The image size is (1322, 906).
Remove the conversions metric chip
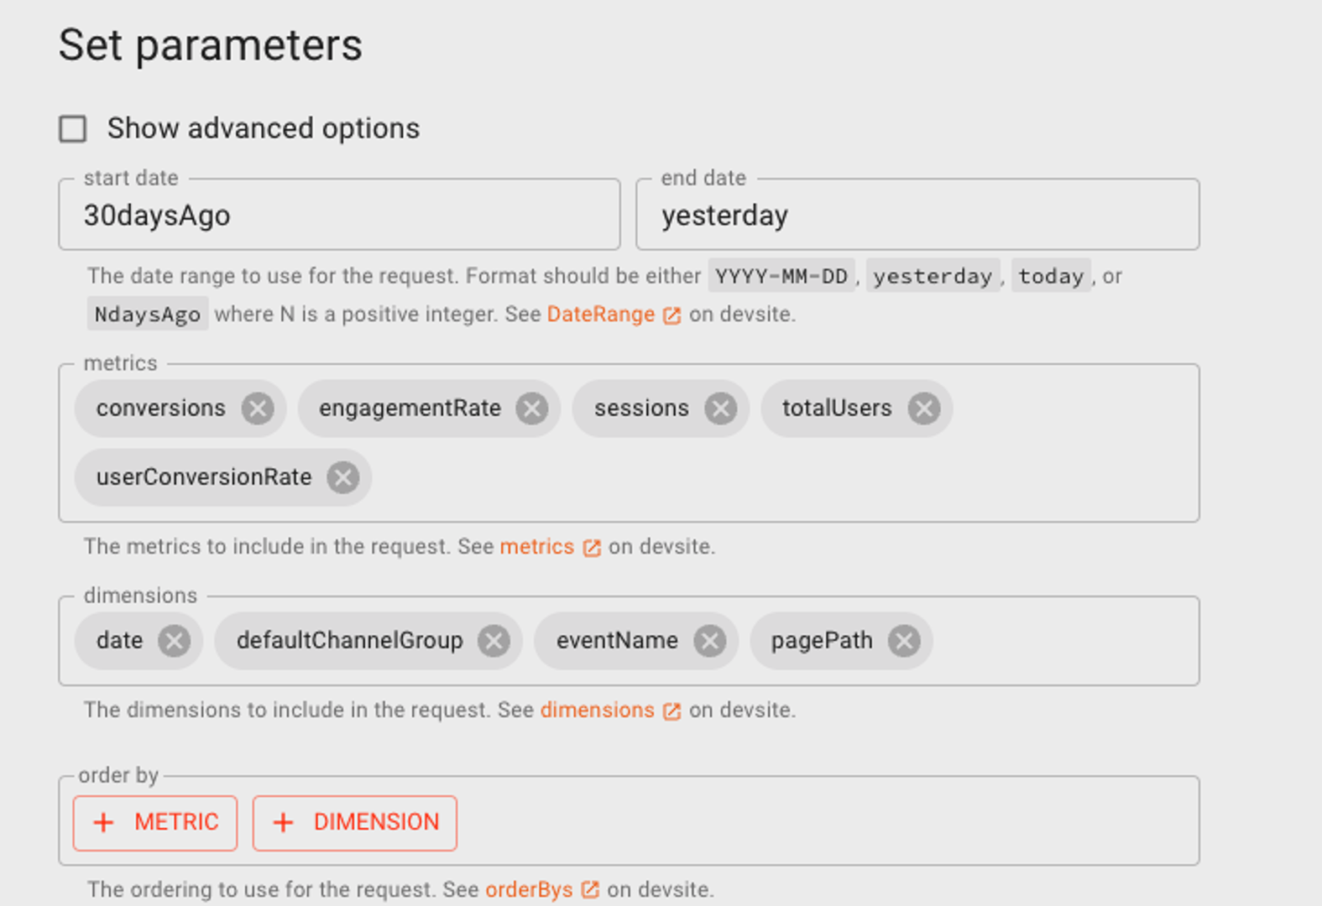(258, 409)
